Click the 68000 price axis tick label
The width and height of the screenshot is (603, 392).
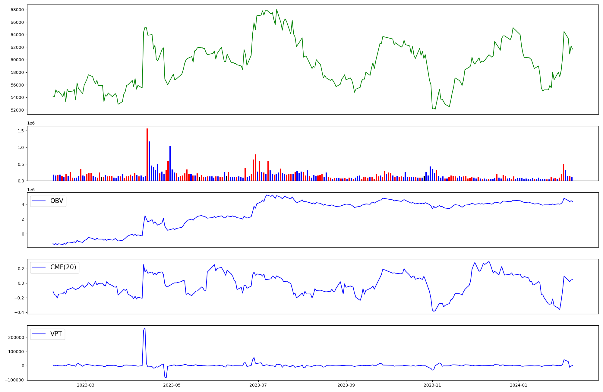(17, 10)
